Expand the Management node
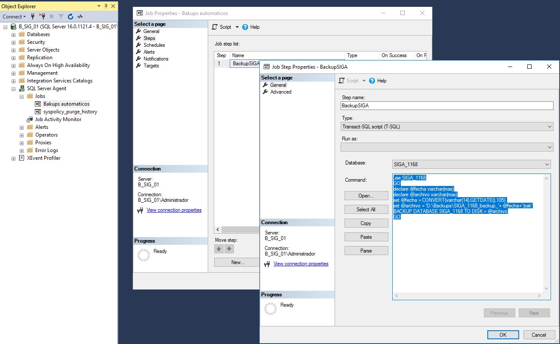Screen dimensions: 560x344 pos(13,73)
